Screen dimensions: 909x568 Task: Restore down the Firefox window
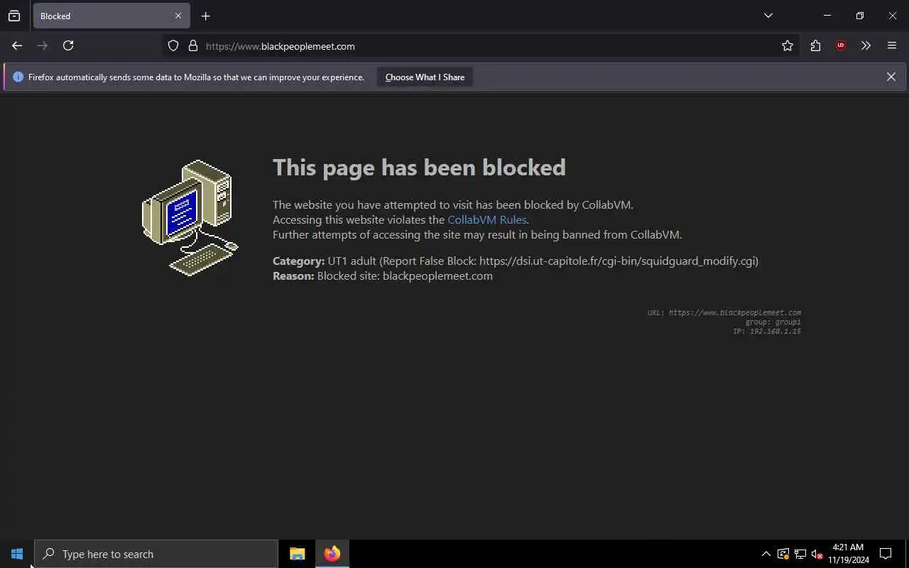tap(860, 16)
